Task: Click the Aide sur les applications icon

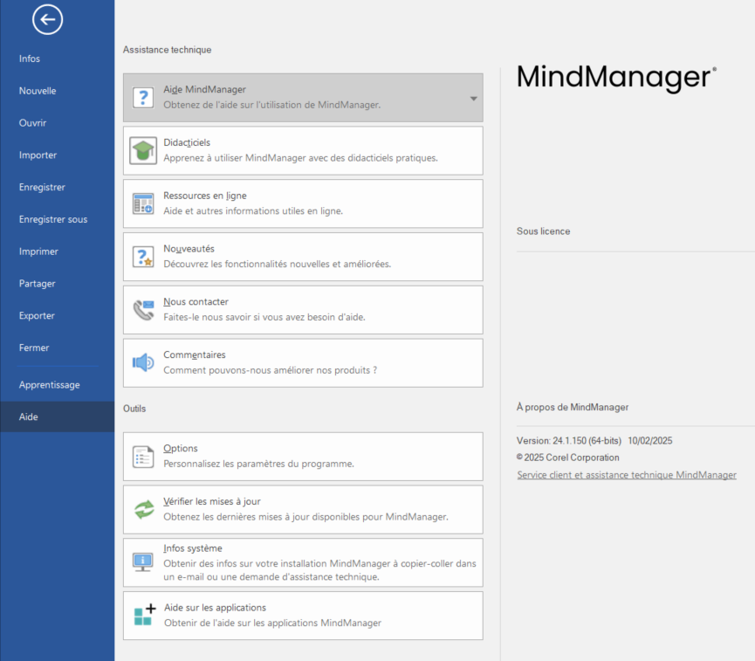Action: click(144, 616)
